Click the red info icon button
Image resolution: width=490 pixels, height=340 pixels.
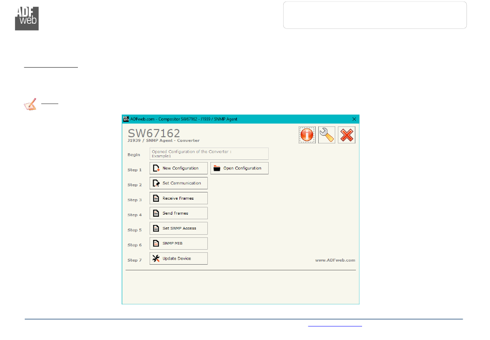click(307, 135)
